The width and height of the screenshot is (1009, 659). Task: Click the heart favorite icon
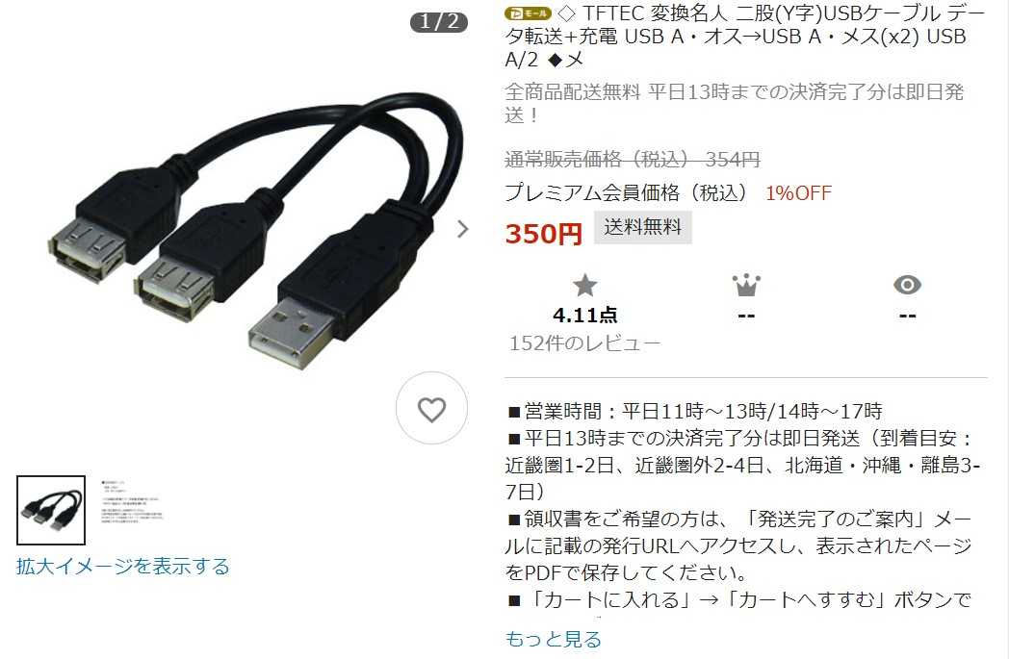tap(431, 408)
